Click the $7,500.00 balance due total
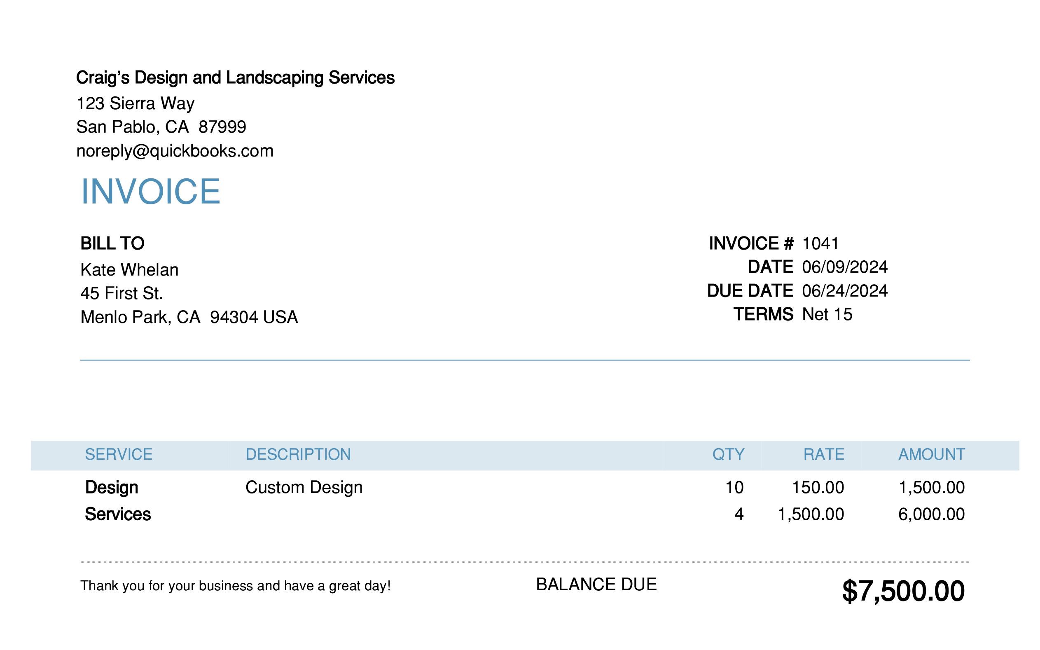The width and height of the screenshot is (1040, 650). click(x=903, y=591)
